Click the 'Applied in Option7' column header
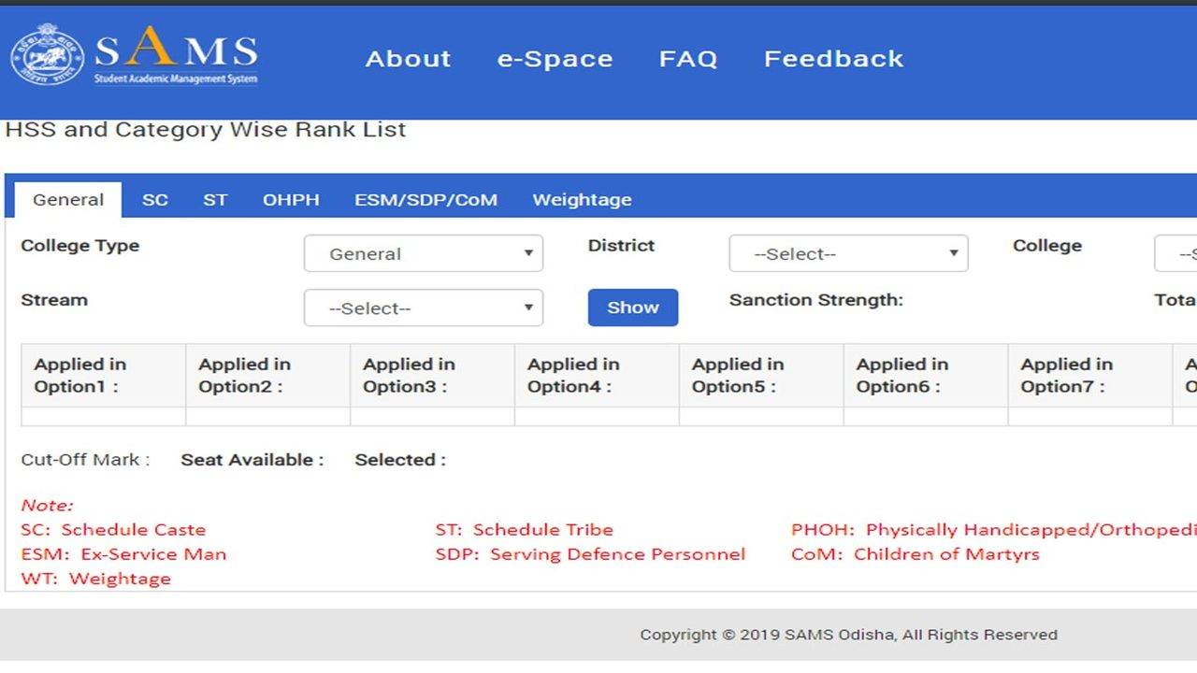Image resolution: width=1197 pixels, height=673 pixels. pos(1090,376)
